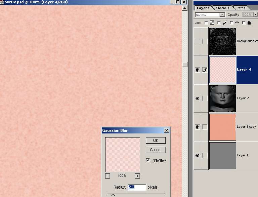Switch to the Paths tab
Viewport: 258px width, 197px height.
point(241,8)
